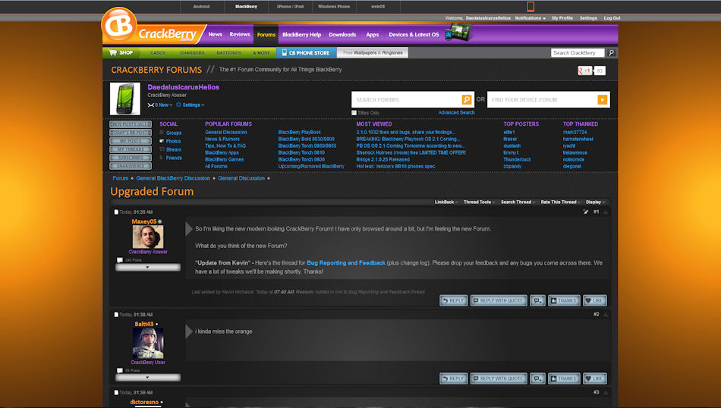Open the LinkBack dropdown
Image resolution: width=721 pixels, height=408 pixels.
click(x=446, y=202)
